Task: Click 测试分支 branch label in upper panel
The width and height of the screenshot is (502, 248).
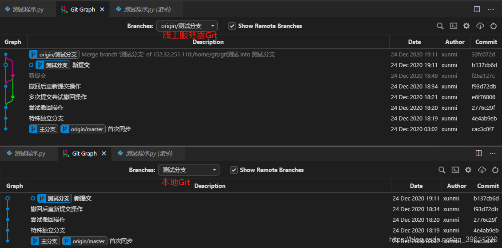Action: [x=53, y=65]
